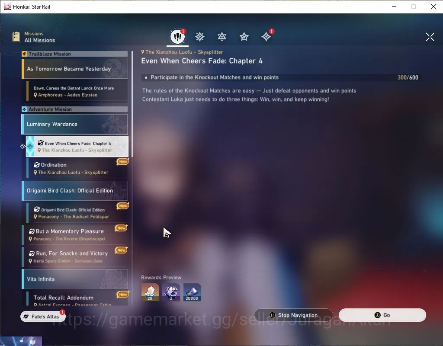Click the mission icon before Run, For Snacks

point(32,253)
